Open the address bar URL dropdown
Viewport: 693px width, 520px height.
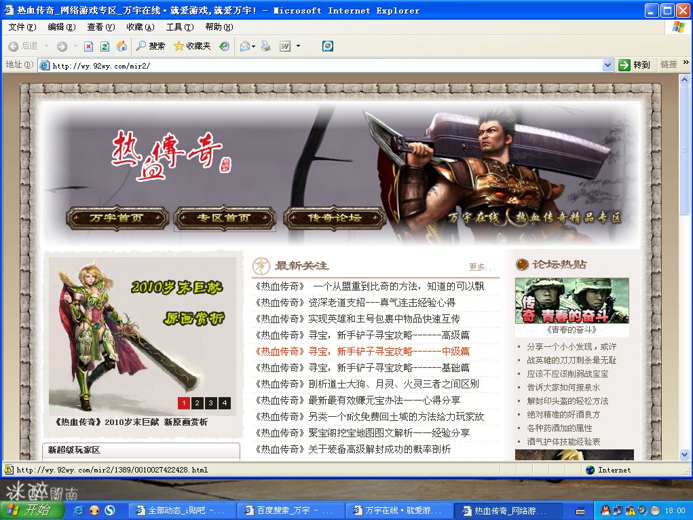[607, 65]
